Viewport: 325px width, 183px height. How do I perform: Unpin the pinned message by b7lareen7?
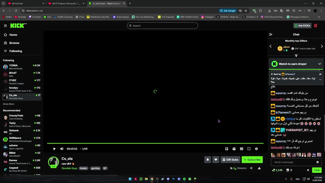click(320, 74)
